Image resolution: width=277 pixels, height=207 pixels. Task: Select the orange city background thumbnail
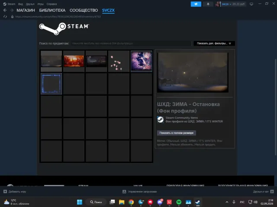[x=74, y=61]
